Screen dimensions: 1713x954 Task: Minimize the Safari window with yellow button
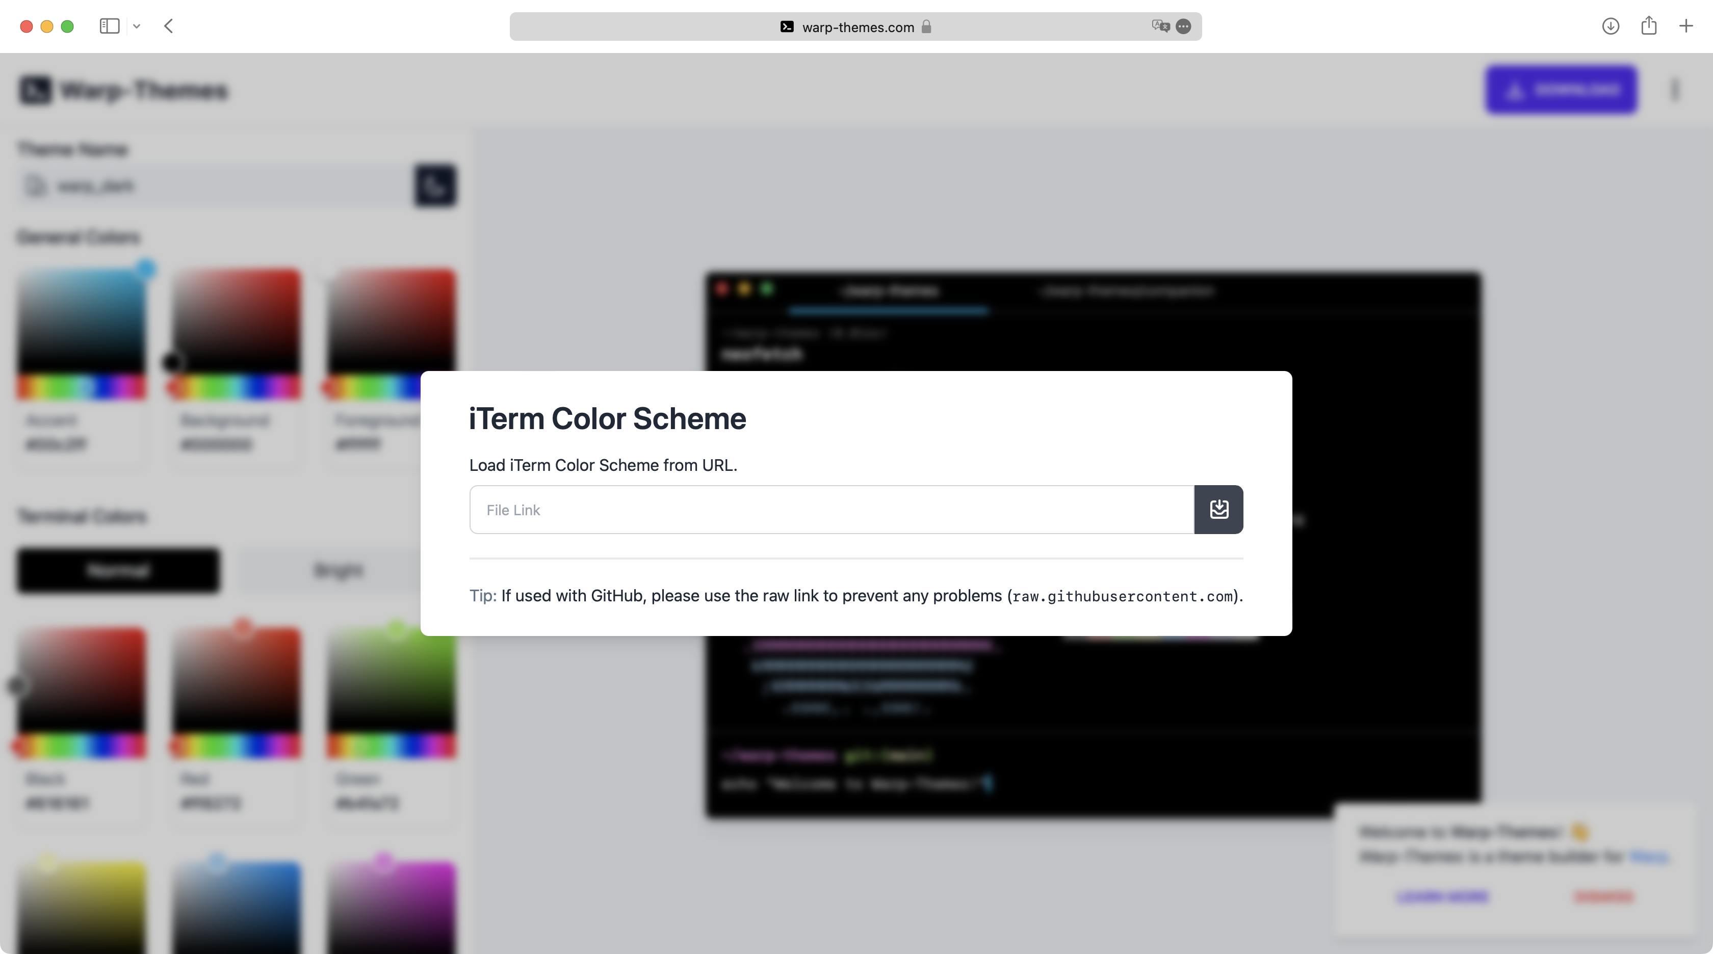click(x=46, y=26)
